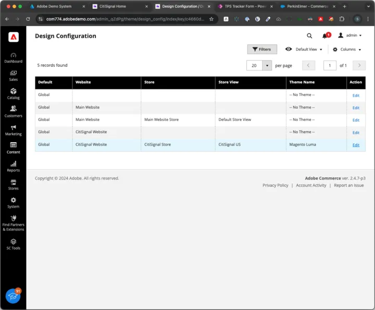Viewport: 375px width, 310px height.
Task: Go to the next page of records
Action: pos(359,65)
